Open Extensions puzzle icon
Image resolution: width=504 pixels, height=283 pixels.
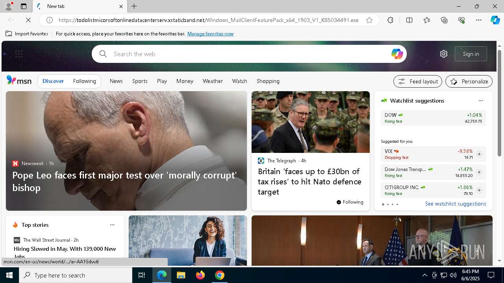[390, 20]
